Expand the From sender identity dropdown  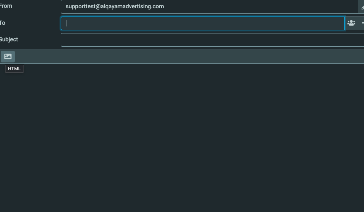point(209,7)
